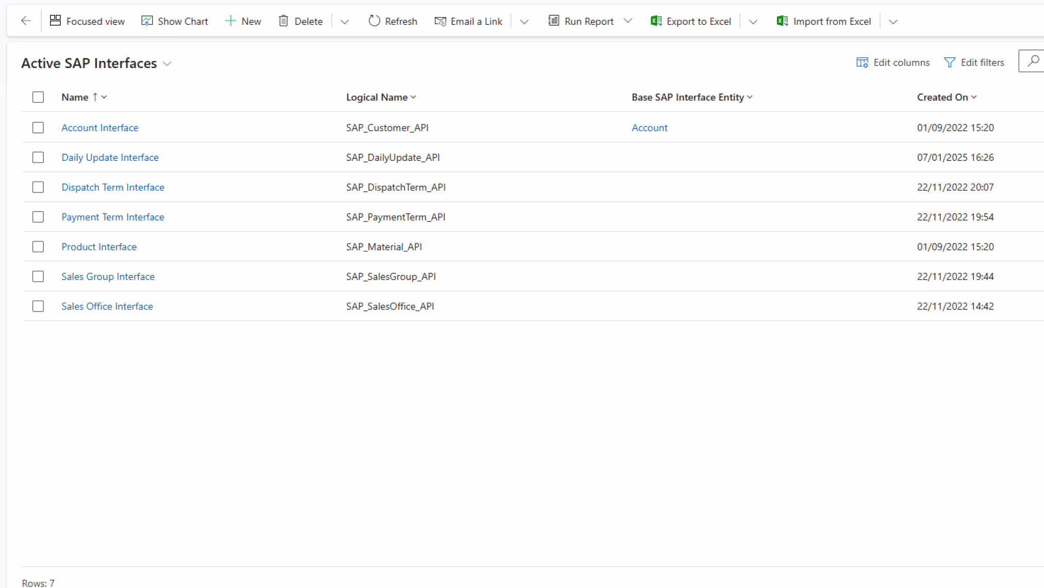Click Export to Excel
The image size is (1044, 588).
point(691,21)
